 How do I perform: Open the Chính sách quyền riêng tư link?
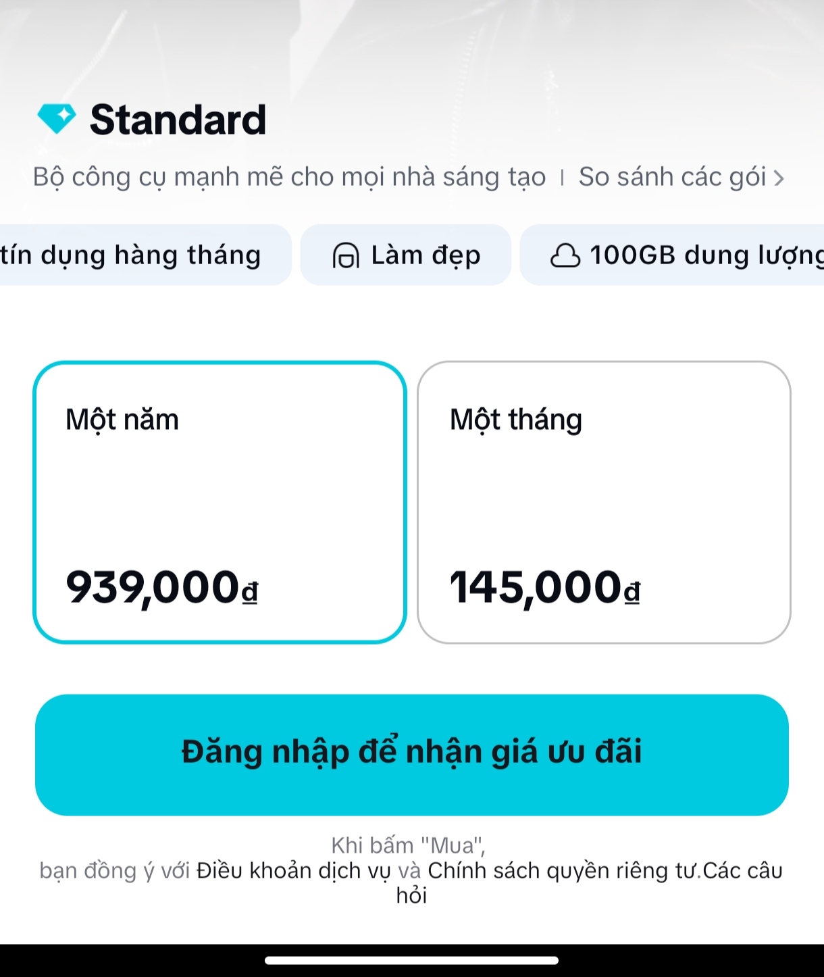click(563, 870)
